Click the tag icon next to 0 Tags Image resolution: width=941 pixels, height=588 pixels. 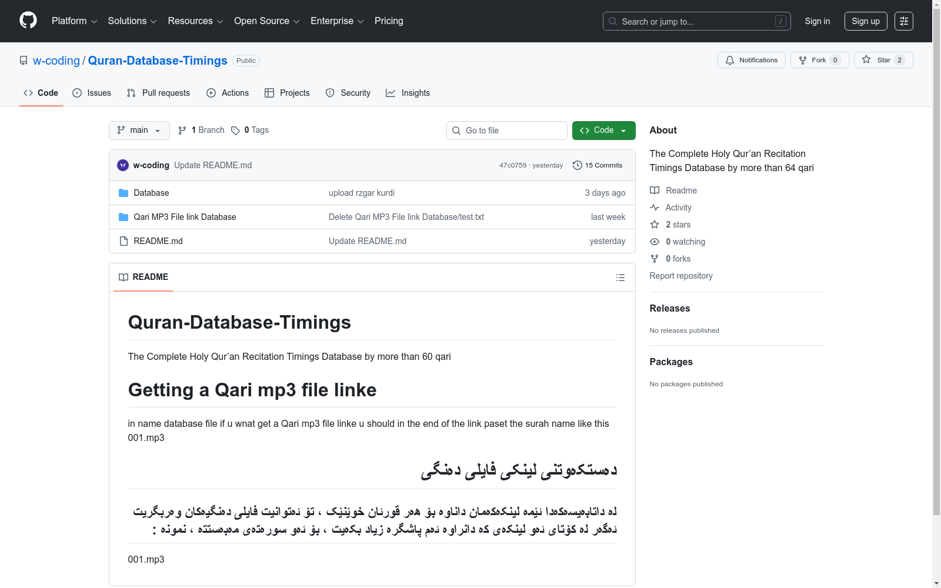coord(235,131)
